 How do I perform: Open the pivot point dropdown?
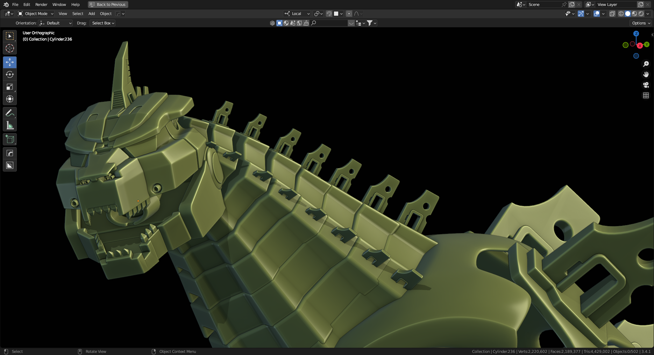click(x=318, y=14)
